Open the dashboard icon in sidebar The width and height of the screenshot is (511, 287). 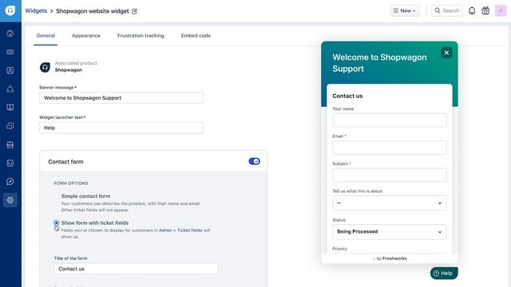pyautogui.click(x=10, y=33)
